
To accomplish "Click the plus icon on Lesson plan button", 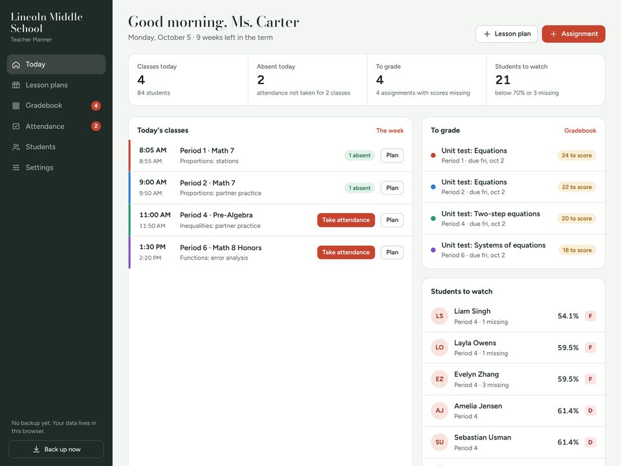I will coord(486,34).
